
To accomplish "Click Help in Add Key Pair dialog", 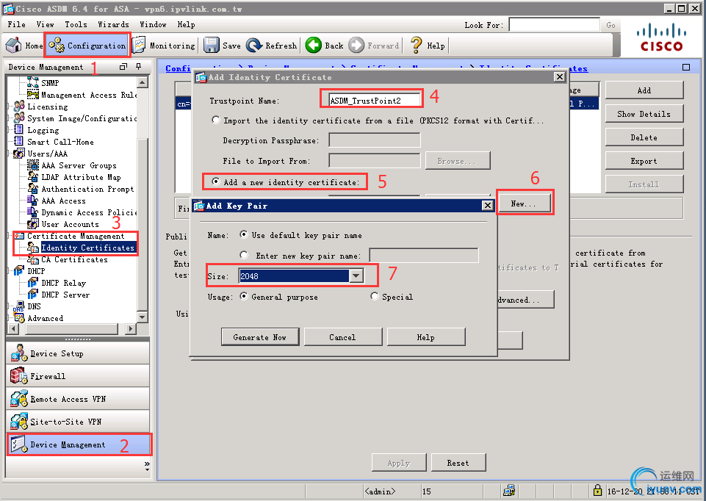I will 426,337.
